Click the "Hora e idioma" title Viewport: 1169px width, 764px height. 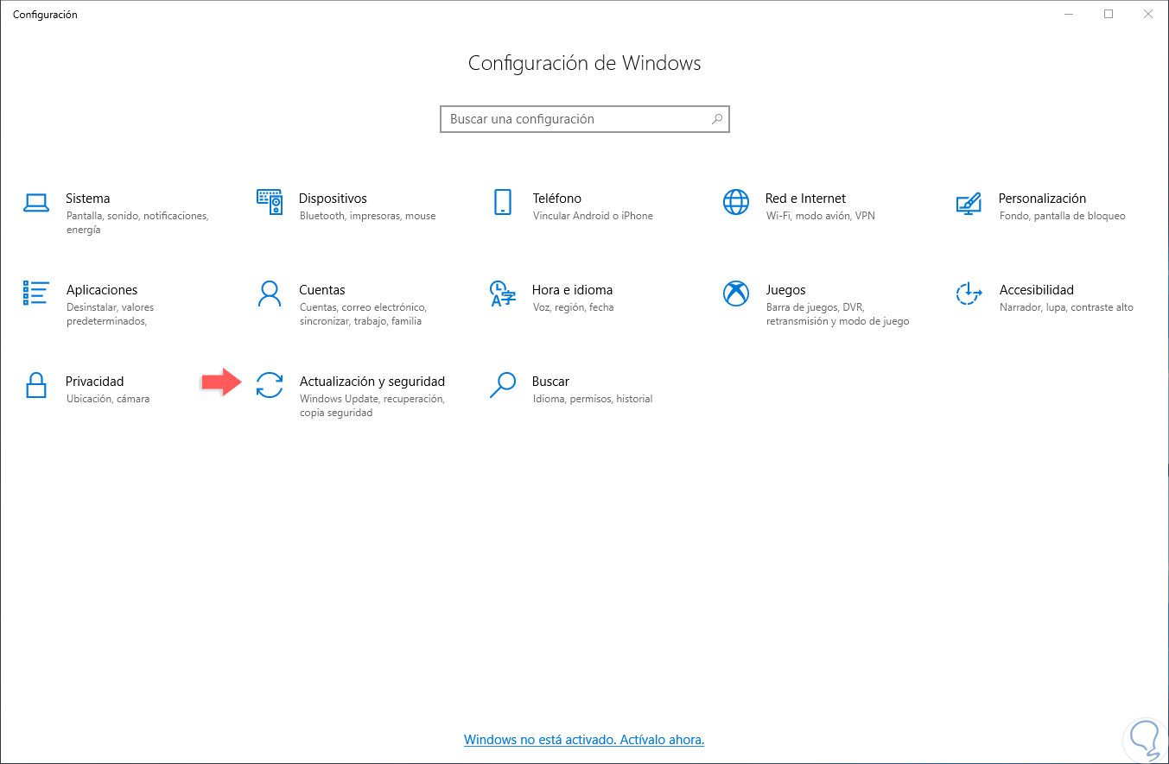tap(573, 290)
